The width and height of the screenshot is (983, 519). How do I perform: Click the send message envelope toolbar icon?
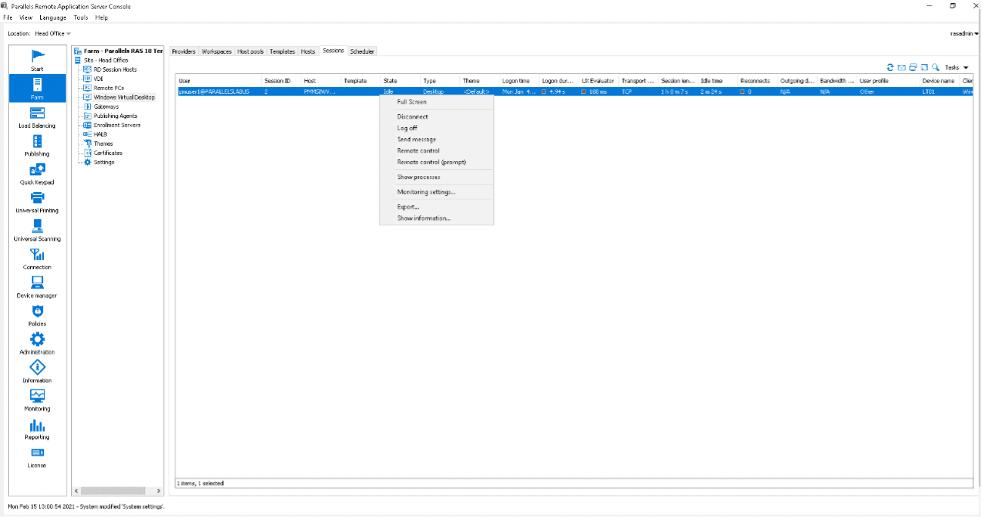click(x=901, y=67)
